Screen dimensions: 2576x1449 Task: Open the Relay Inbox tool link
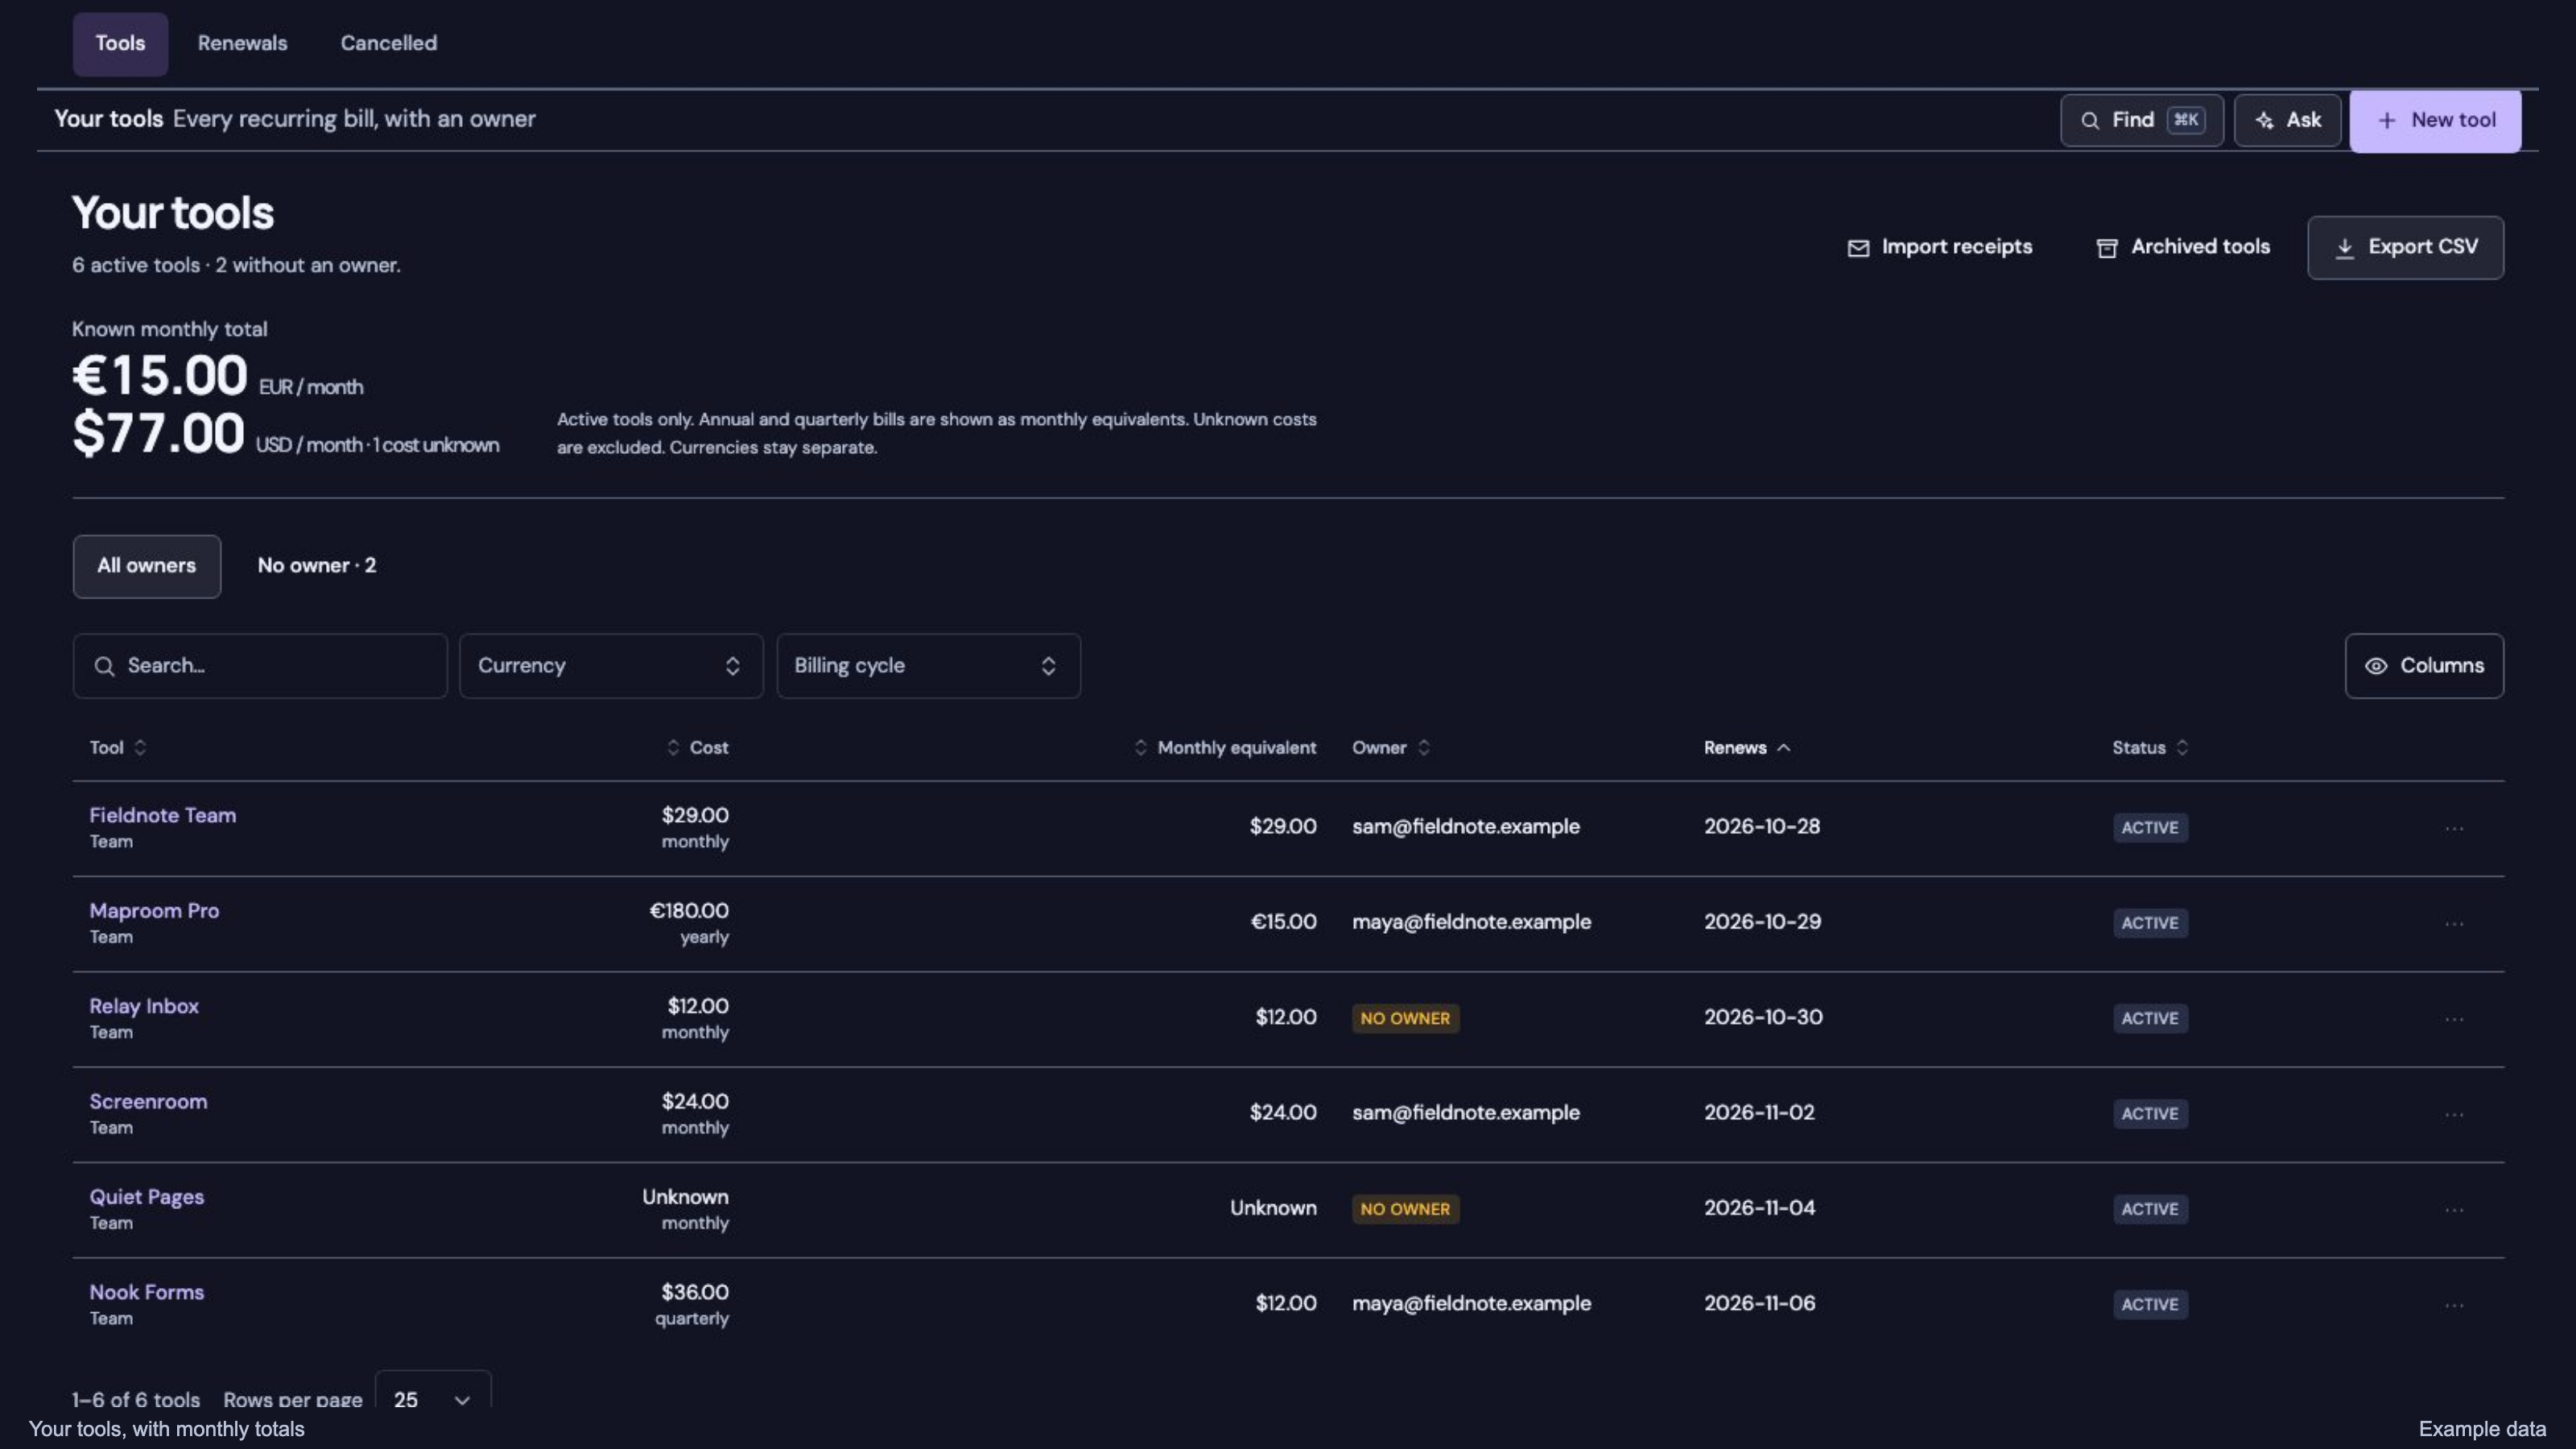[x=144, y=1006]
